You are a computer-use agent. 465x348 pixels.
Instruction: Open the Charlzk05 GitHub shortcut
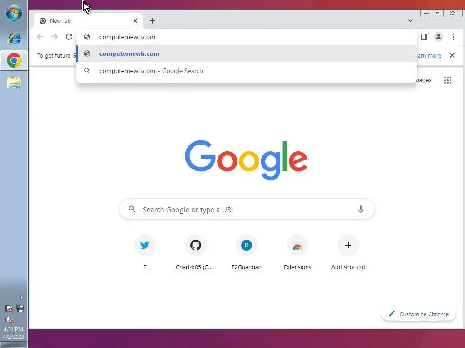pyautogui.click(x=195, y=245)
